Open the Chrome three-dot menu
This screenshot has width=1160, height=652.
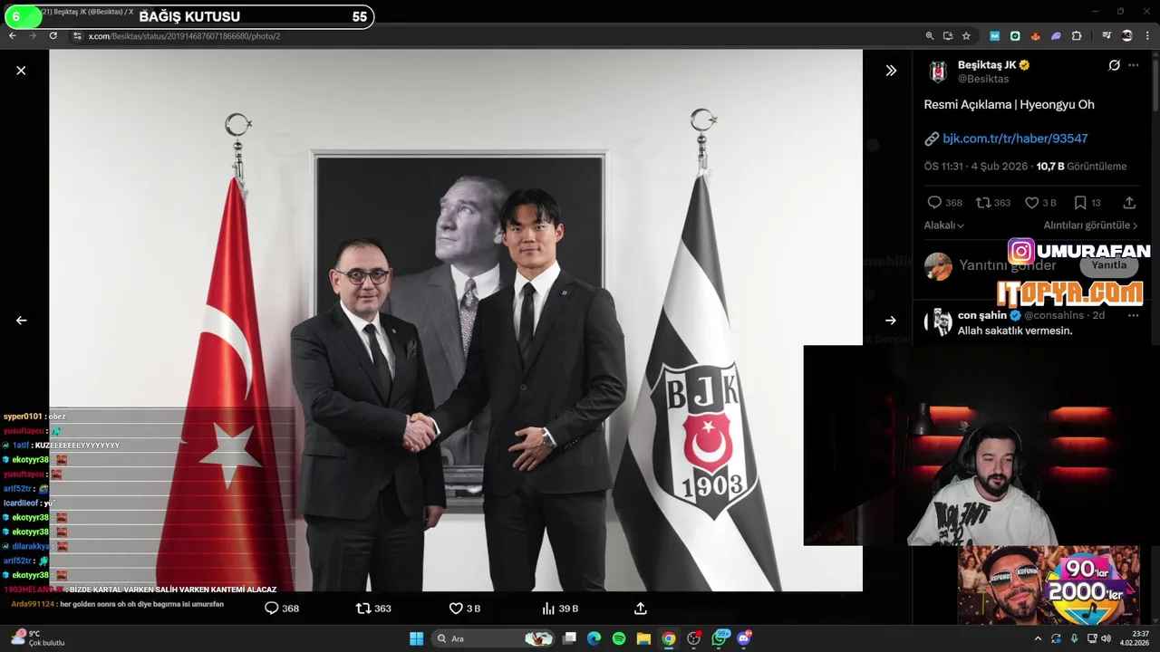coord(1147,36)
